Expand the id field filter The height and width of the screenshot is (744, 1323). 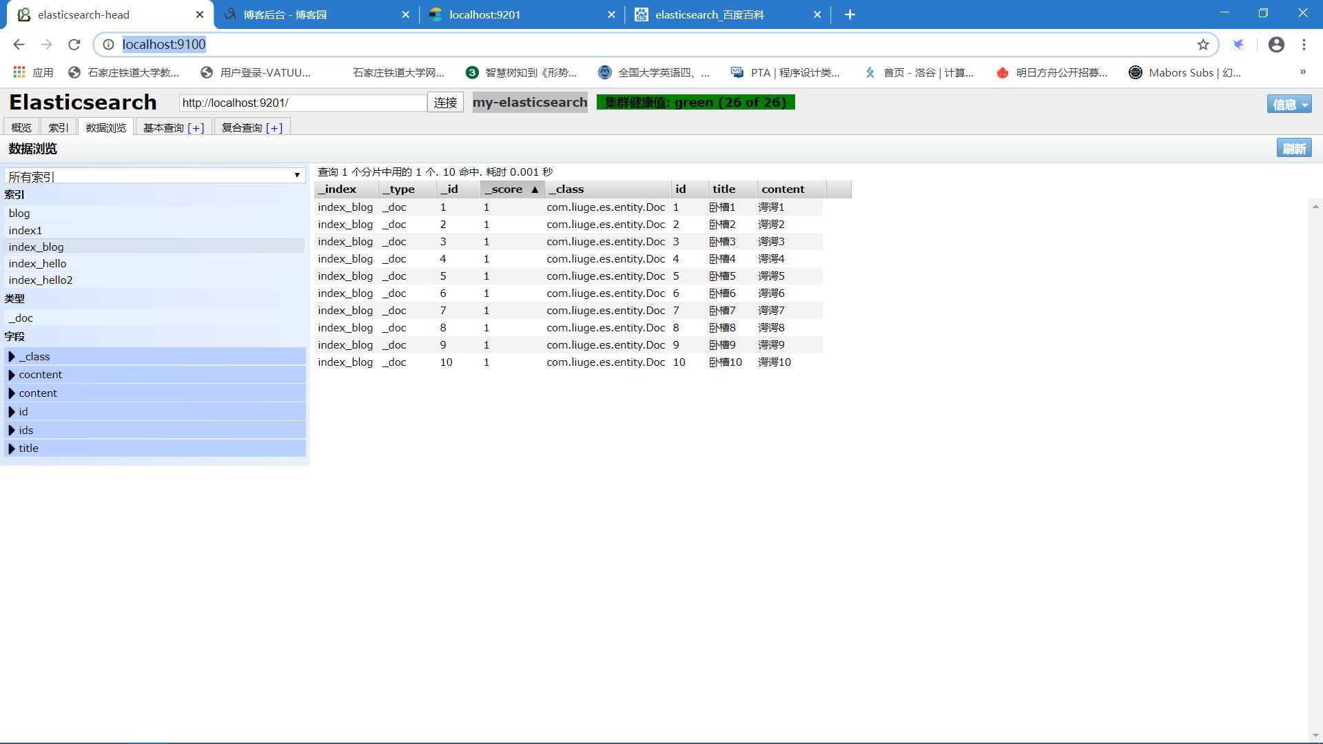156,411
